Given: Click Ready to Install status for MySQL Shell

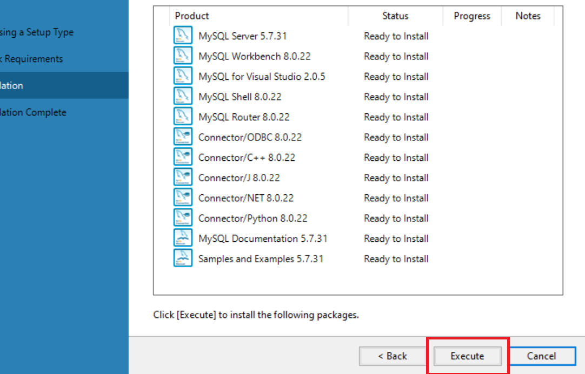Looking at the screenshot, I should click(x=396, y=97).
